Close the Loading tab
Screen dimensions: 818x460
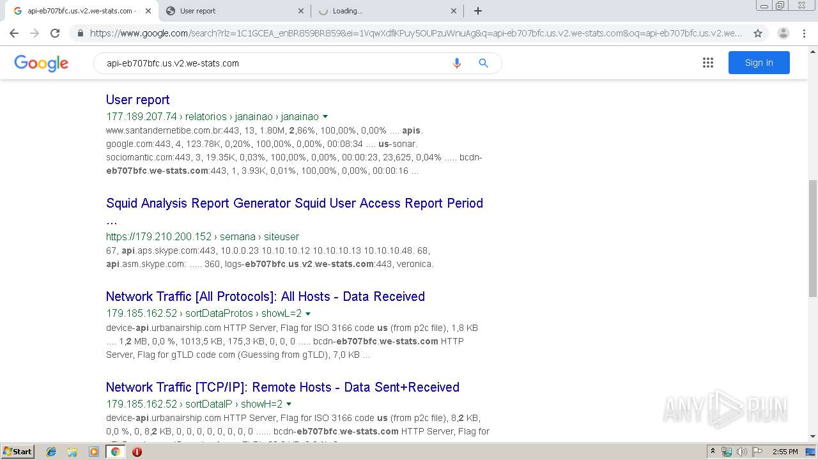453,11
